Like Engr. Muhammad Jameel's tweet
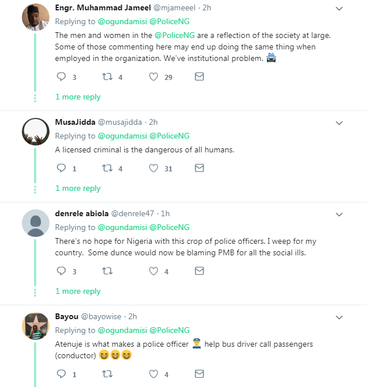This screenshot has width=367, height=387. pyautogui.click(x=154, y=76)
